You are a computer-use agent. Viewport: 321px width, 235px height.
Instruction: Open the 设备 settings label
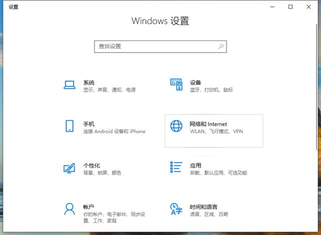pos(195,82)
